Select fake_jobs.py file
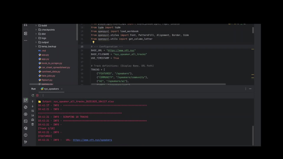Image resolution: width=283 pixels, height=159 pixels. (x=47, y=76)
